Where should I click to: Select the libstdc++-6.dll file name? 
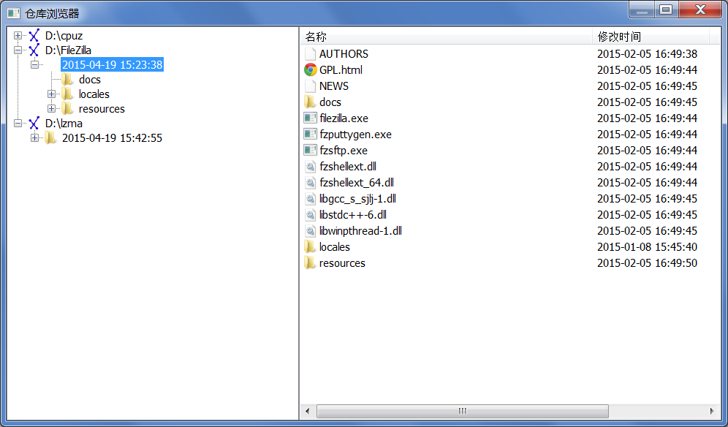pos(353,215)
